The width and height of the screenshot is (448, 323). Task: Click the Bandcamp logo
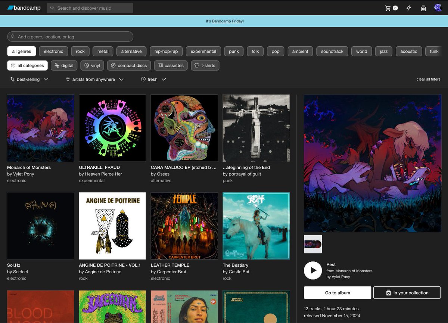tap(24, 8)
